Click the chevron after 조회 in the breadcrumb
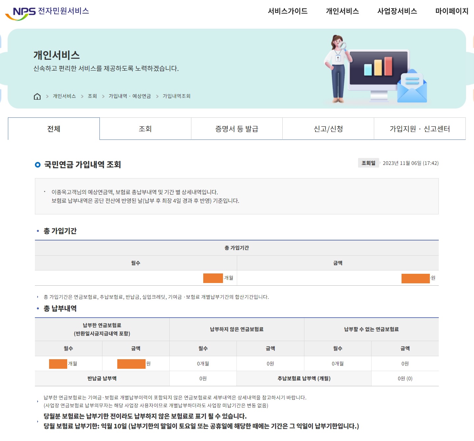 tap(103, 96)
